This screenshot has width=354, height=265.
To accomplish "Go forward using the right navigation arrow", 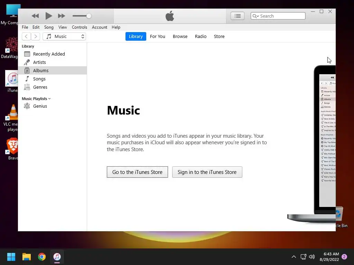I will tap(36, 36).
